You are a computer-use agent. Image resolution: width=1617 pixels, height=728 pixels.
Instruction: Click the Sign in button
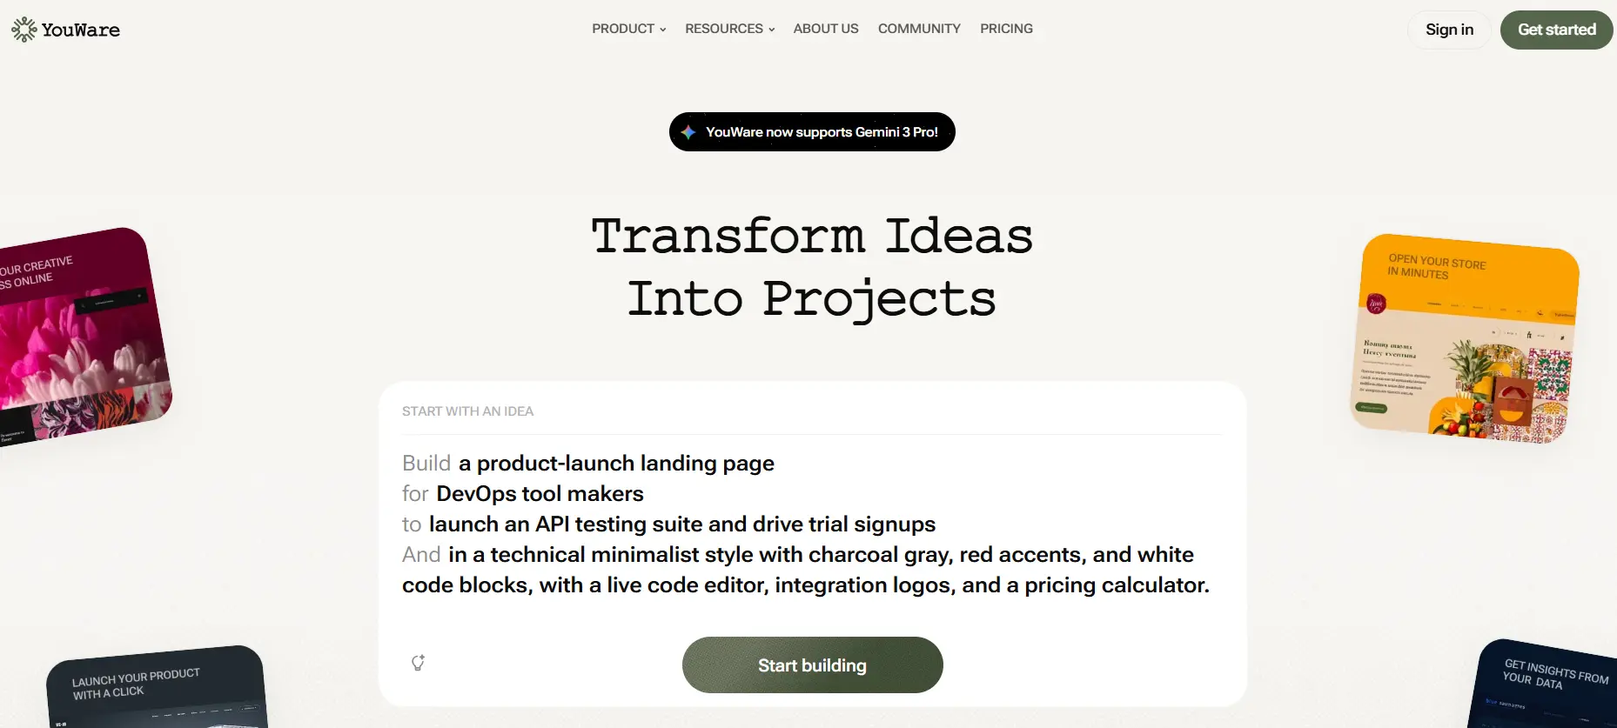click(x=1449, y=30)
